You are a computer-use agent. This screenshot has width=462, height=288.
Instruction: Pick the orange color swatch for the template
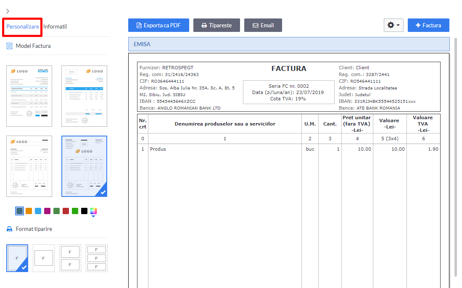(29, 211)
